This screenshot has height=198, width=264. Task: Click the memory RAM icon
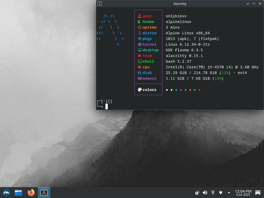tap(140, 78)
